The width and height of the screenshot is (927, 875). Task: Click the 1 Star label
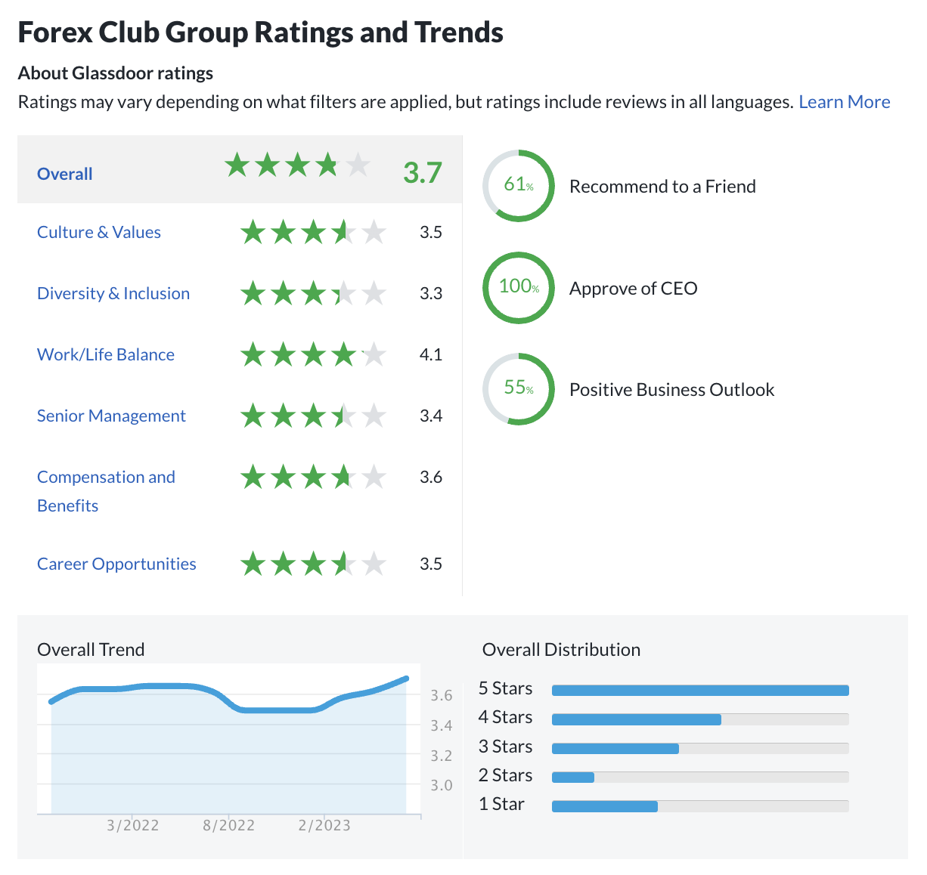(501, 804)
